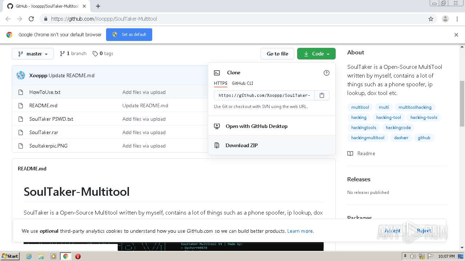Open the Soultakerpic.PNG file
The height and width of the screenshot is (261, 465).
pos(48,146)
